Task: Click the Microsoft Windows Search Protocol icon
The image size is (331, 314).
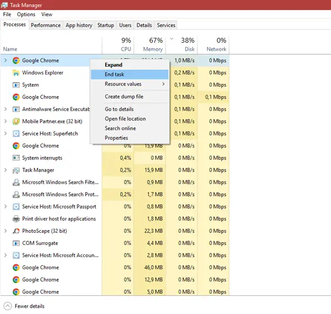Action: (x=16, y=194)
